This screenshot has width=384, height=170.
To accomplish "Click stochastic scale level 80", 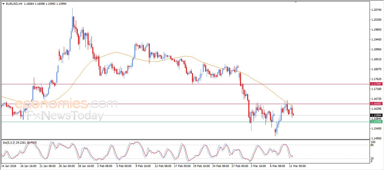I will [373, 145].
